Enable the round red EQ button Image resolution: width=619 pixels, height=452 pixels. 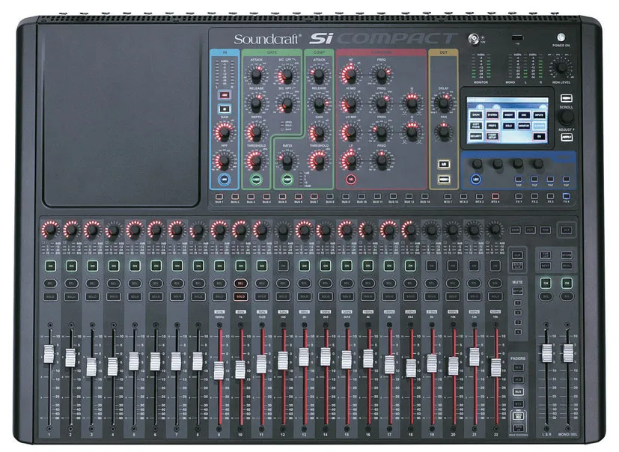click(x=350, y=180)
